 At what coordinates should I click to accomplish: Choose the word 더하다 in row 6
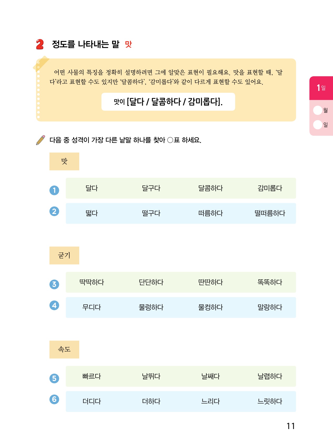pyautogui.click(x=151, y=401)
